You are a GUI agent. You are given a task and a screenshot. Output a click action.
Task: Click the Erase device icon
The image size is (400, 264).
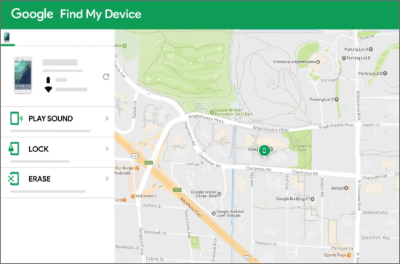tap(13, 179)
